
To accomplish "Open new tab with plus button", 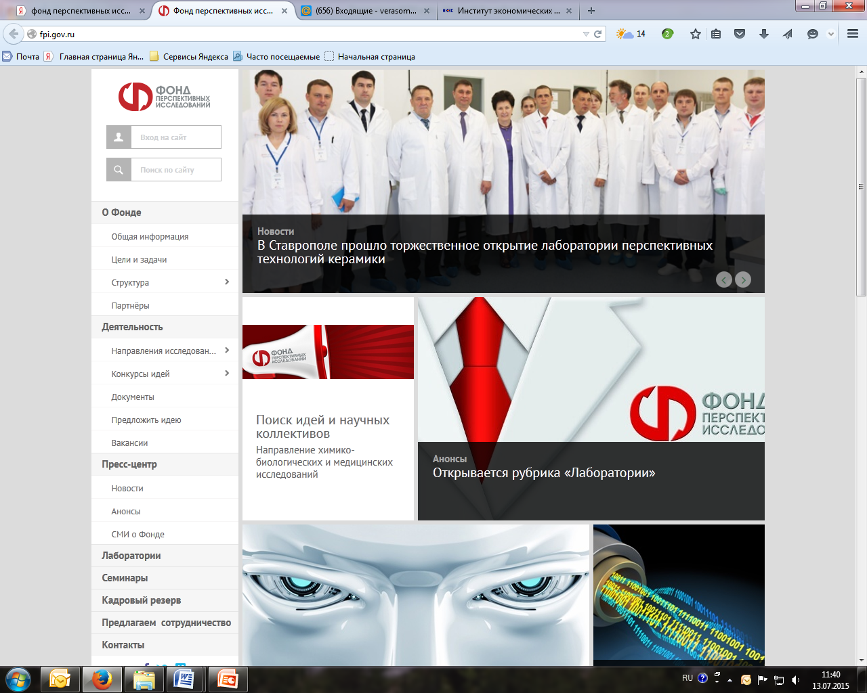I will [x=591, y=11].
